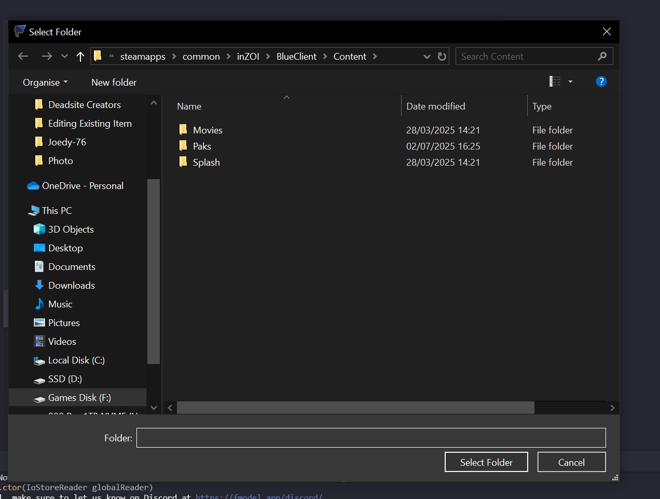Click Content in the breadcrumb path
The image size is (660, 499).
pyautogui.click(x=350, y=56)
